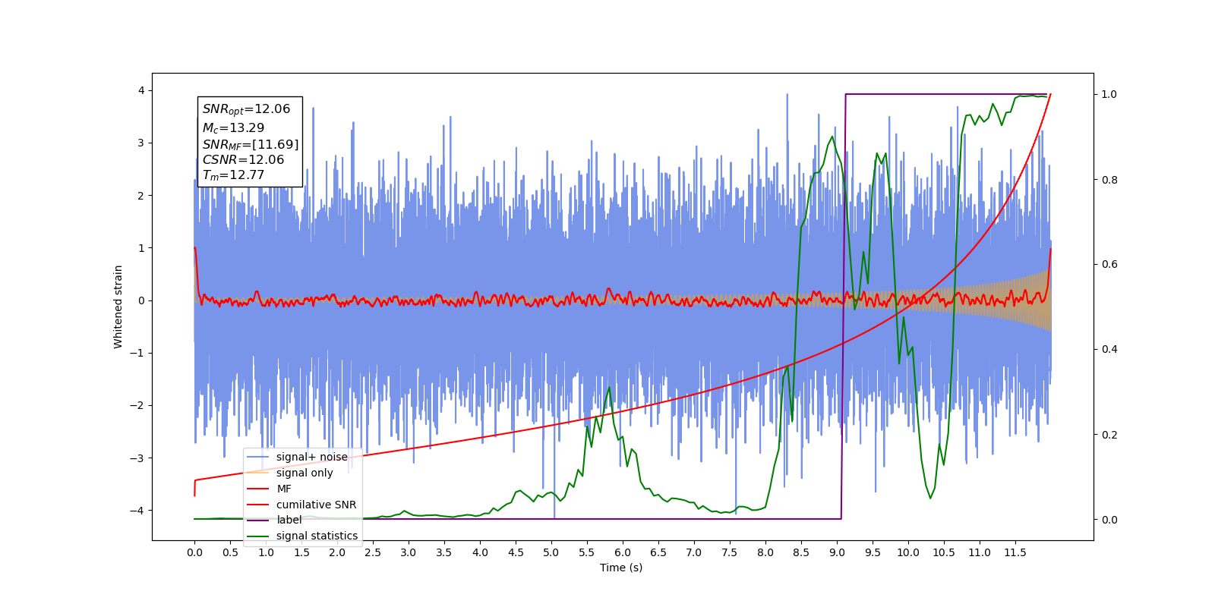This screenshot has height=607, width=1215.
Task: Select the 0.6 tick on the right axis
Action: point(1109,265)
